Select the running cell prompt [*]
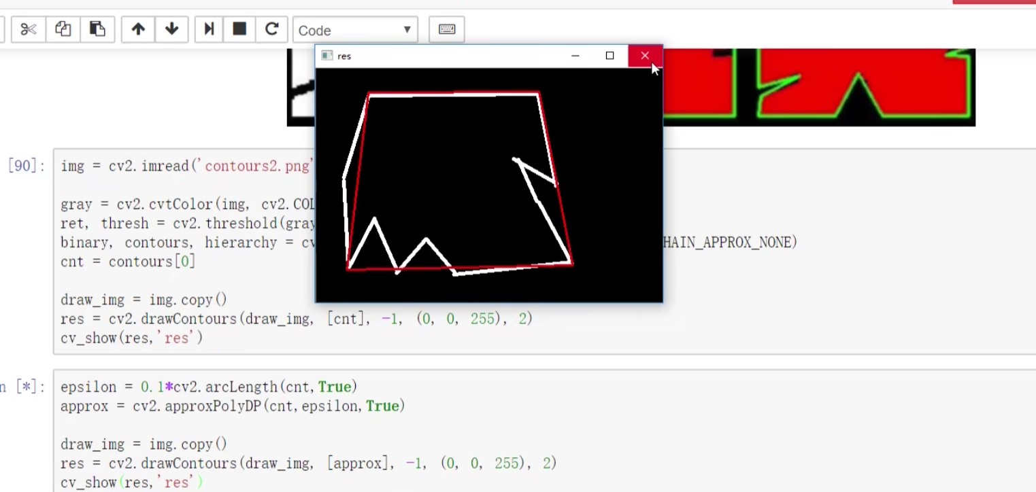 [24, 387]
